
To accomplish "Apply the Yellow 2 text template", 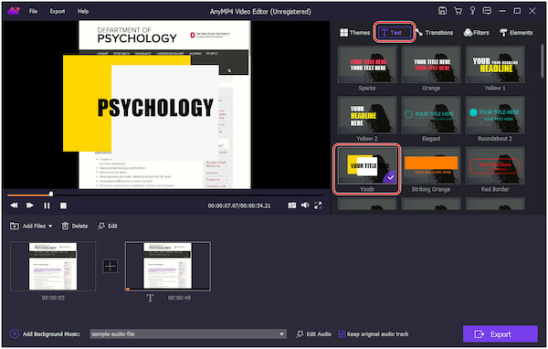I will click(367, 115).
